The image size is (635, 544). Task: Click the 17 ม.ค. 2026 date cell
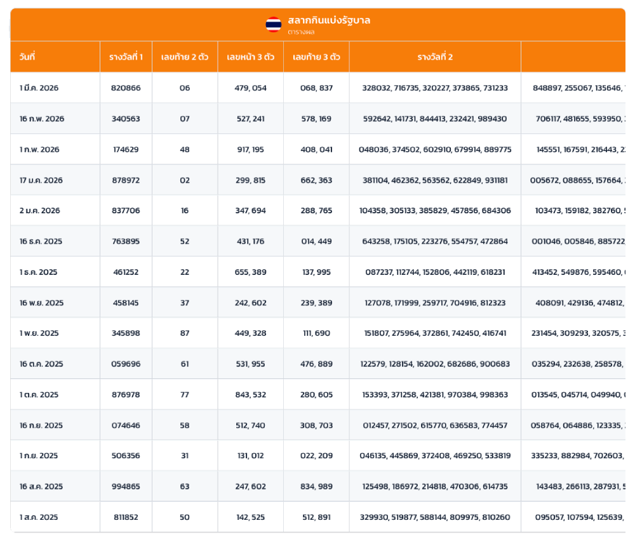point(41,180)
